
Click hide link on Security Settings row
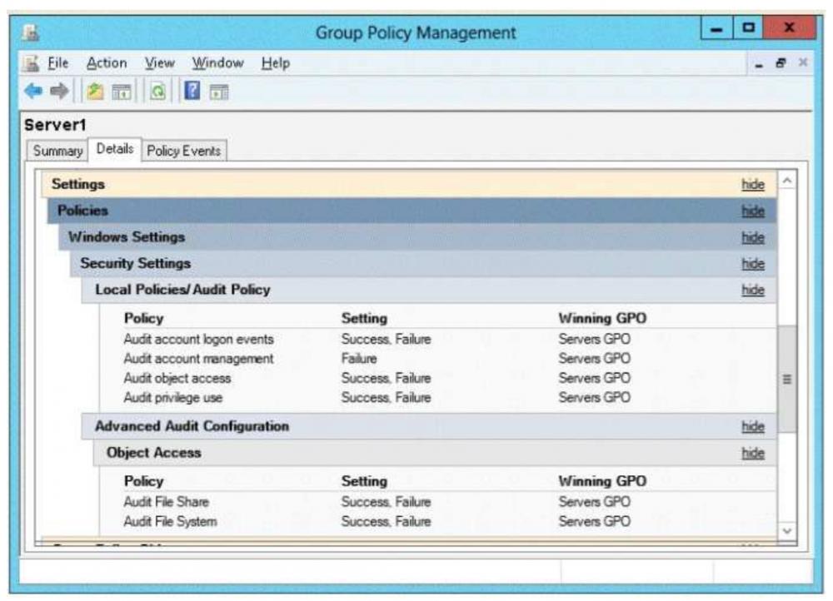point(752,264)
